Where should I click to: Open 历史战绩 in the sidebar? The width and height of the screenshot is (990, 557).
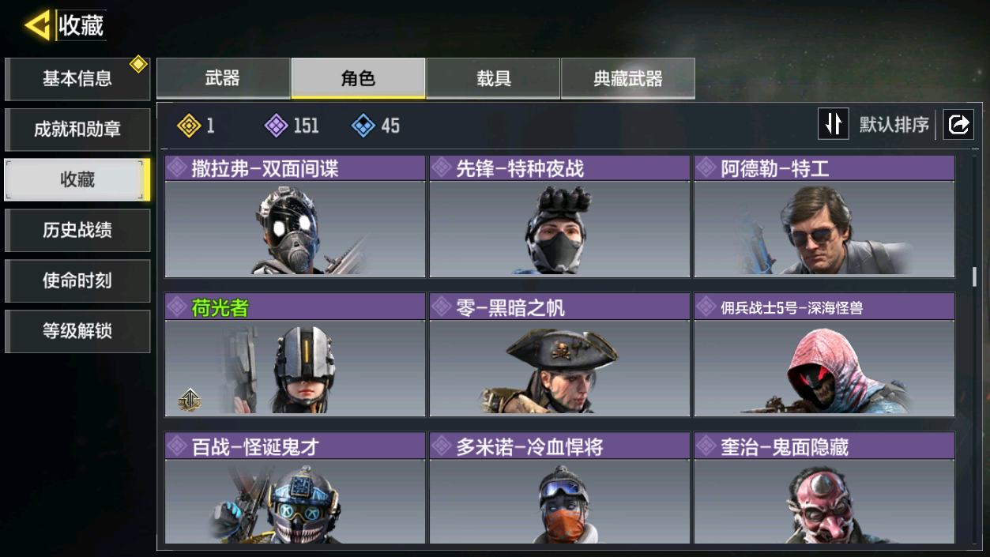coord(77,230)
